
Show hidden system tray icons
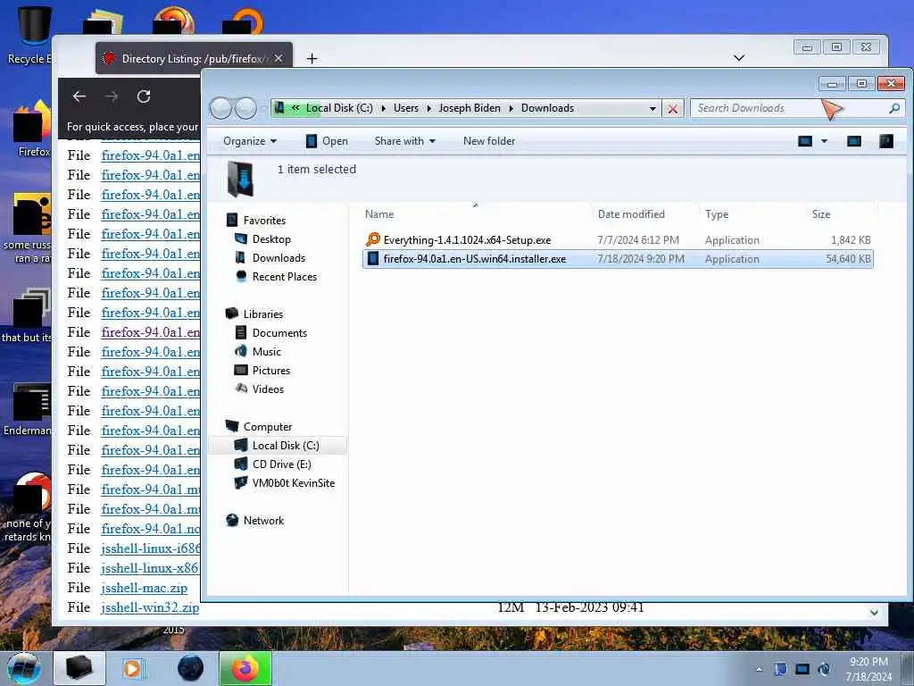759,669
